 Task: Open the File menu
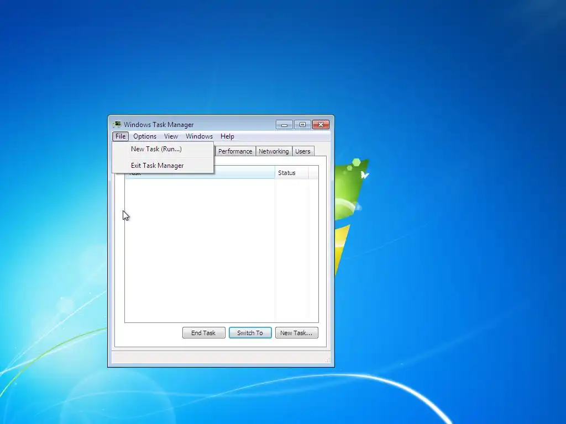120,136
